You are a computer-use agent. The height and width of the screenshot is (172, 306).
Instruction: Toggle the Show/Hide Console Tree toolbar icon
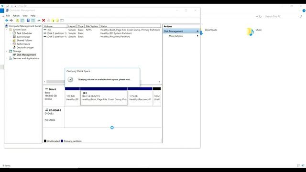22,20
